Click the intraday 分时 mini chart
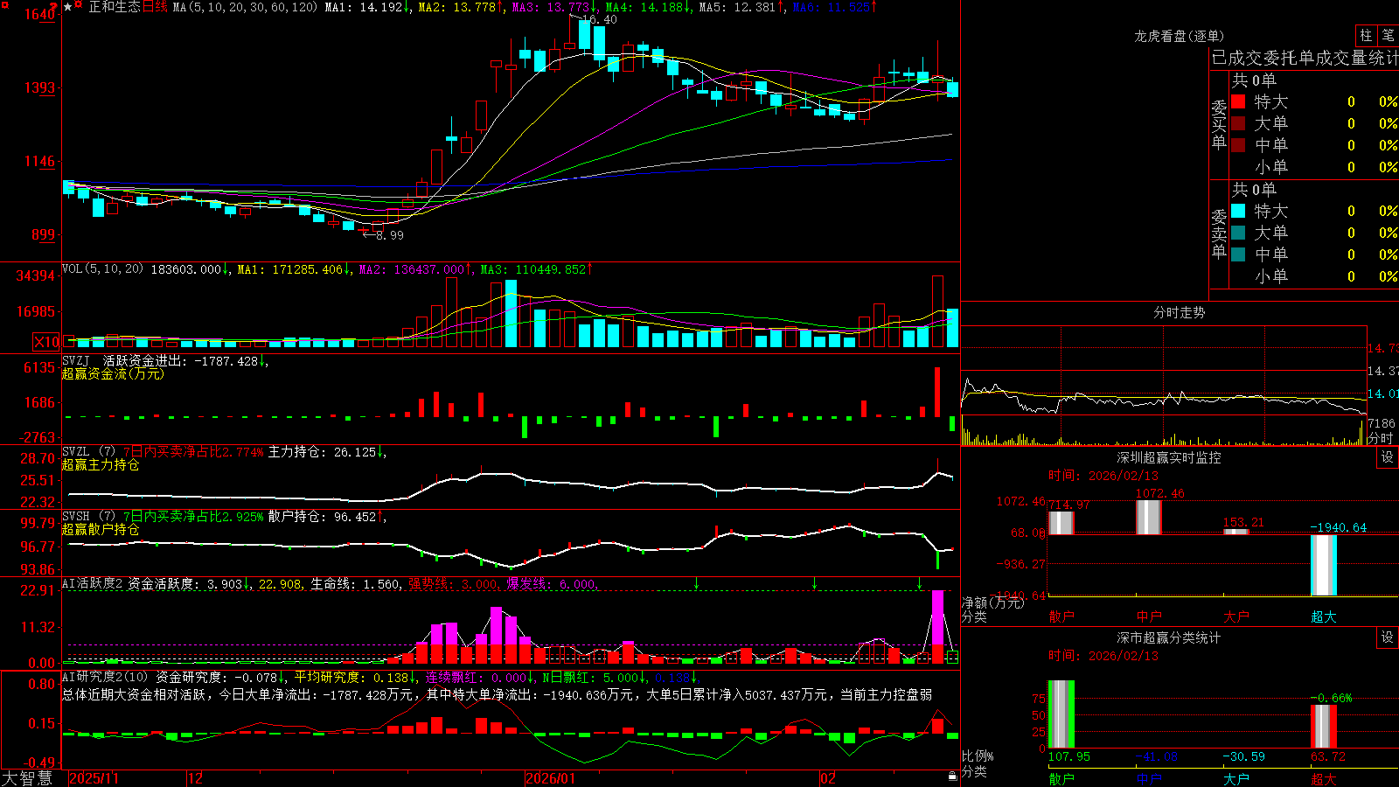Screen dimensions: 1399x787 click(x=1164, y=386)
